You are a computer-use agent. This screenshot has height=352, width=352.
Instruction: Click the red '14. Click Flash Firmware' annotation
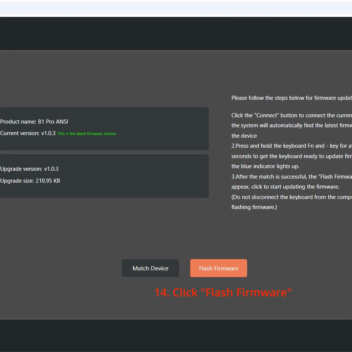point(223,292)
